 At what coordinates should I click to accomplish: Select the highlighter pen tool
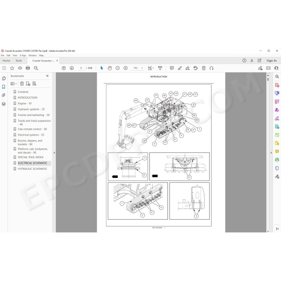point(180,68)
